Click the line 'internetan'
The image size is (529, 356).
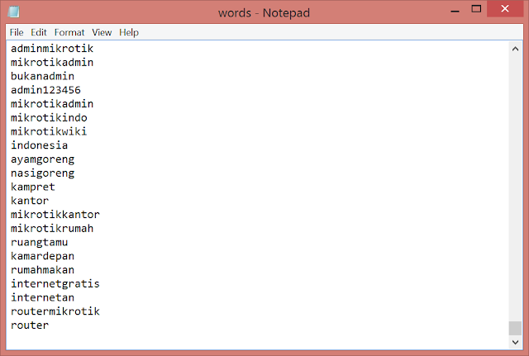coord(42,297)
